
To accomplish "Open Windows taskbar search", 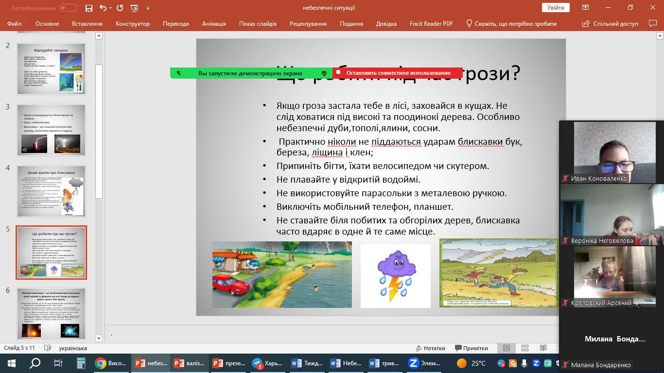I will [35, 363].
